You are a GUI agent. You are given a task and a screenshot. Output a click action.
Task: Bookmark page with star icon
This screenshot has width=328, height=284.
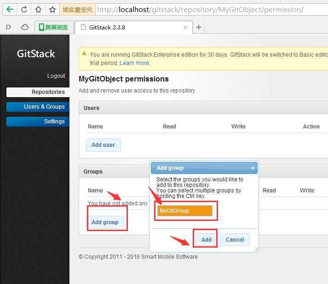[52, 9]
